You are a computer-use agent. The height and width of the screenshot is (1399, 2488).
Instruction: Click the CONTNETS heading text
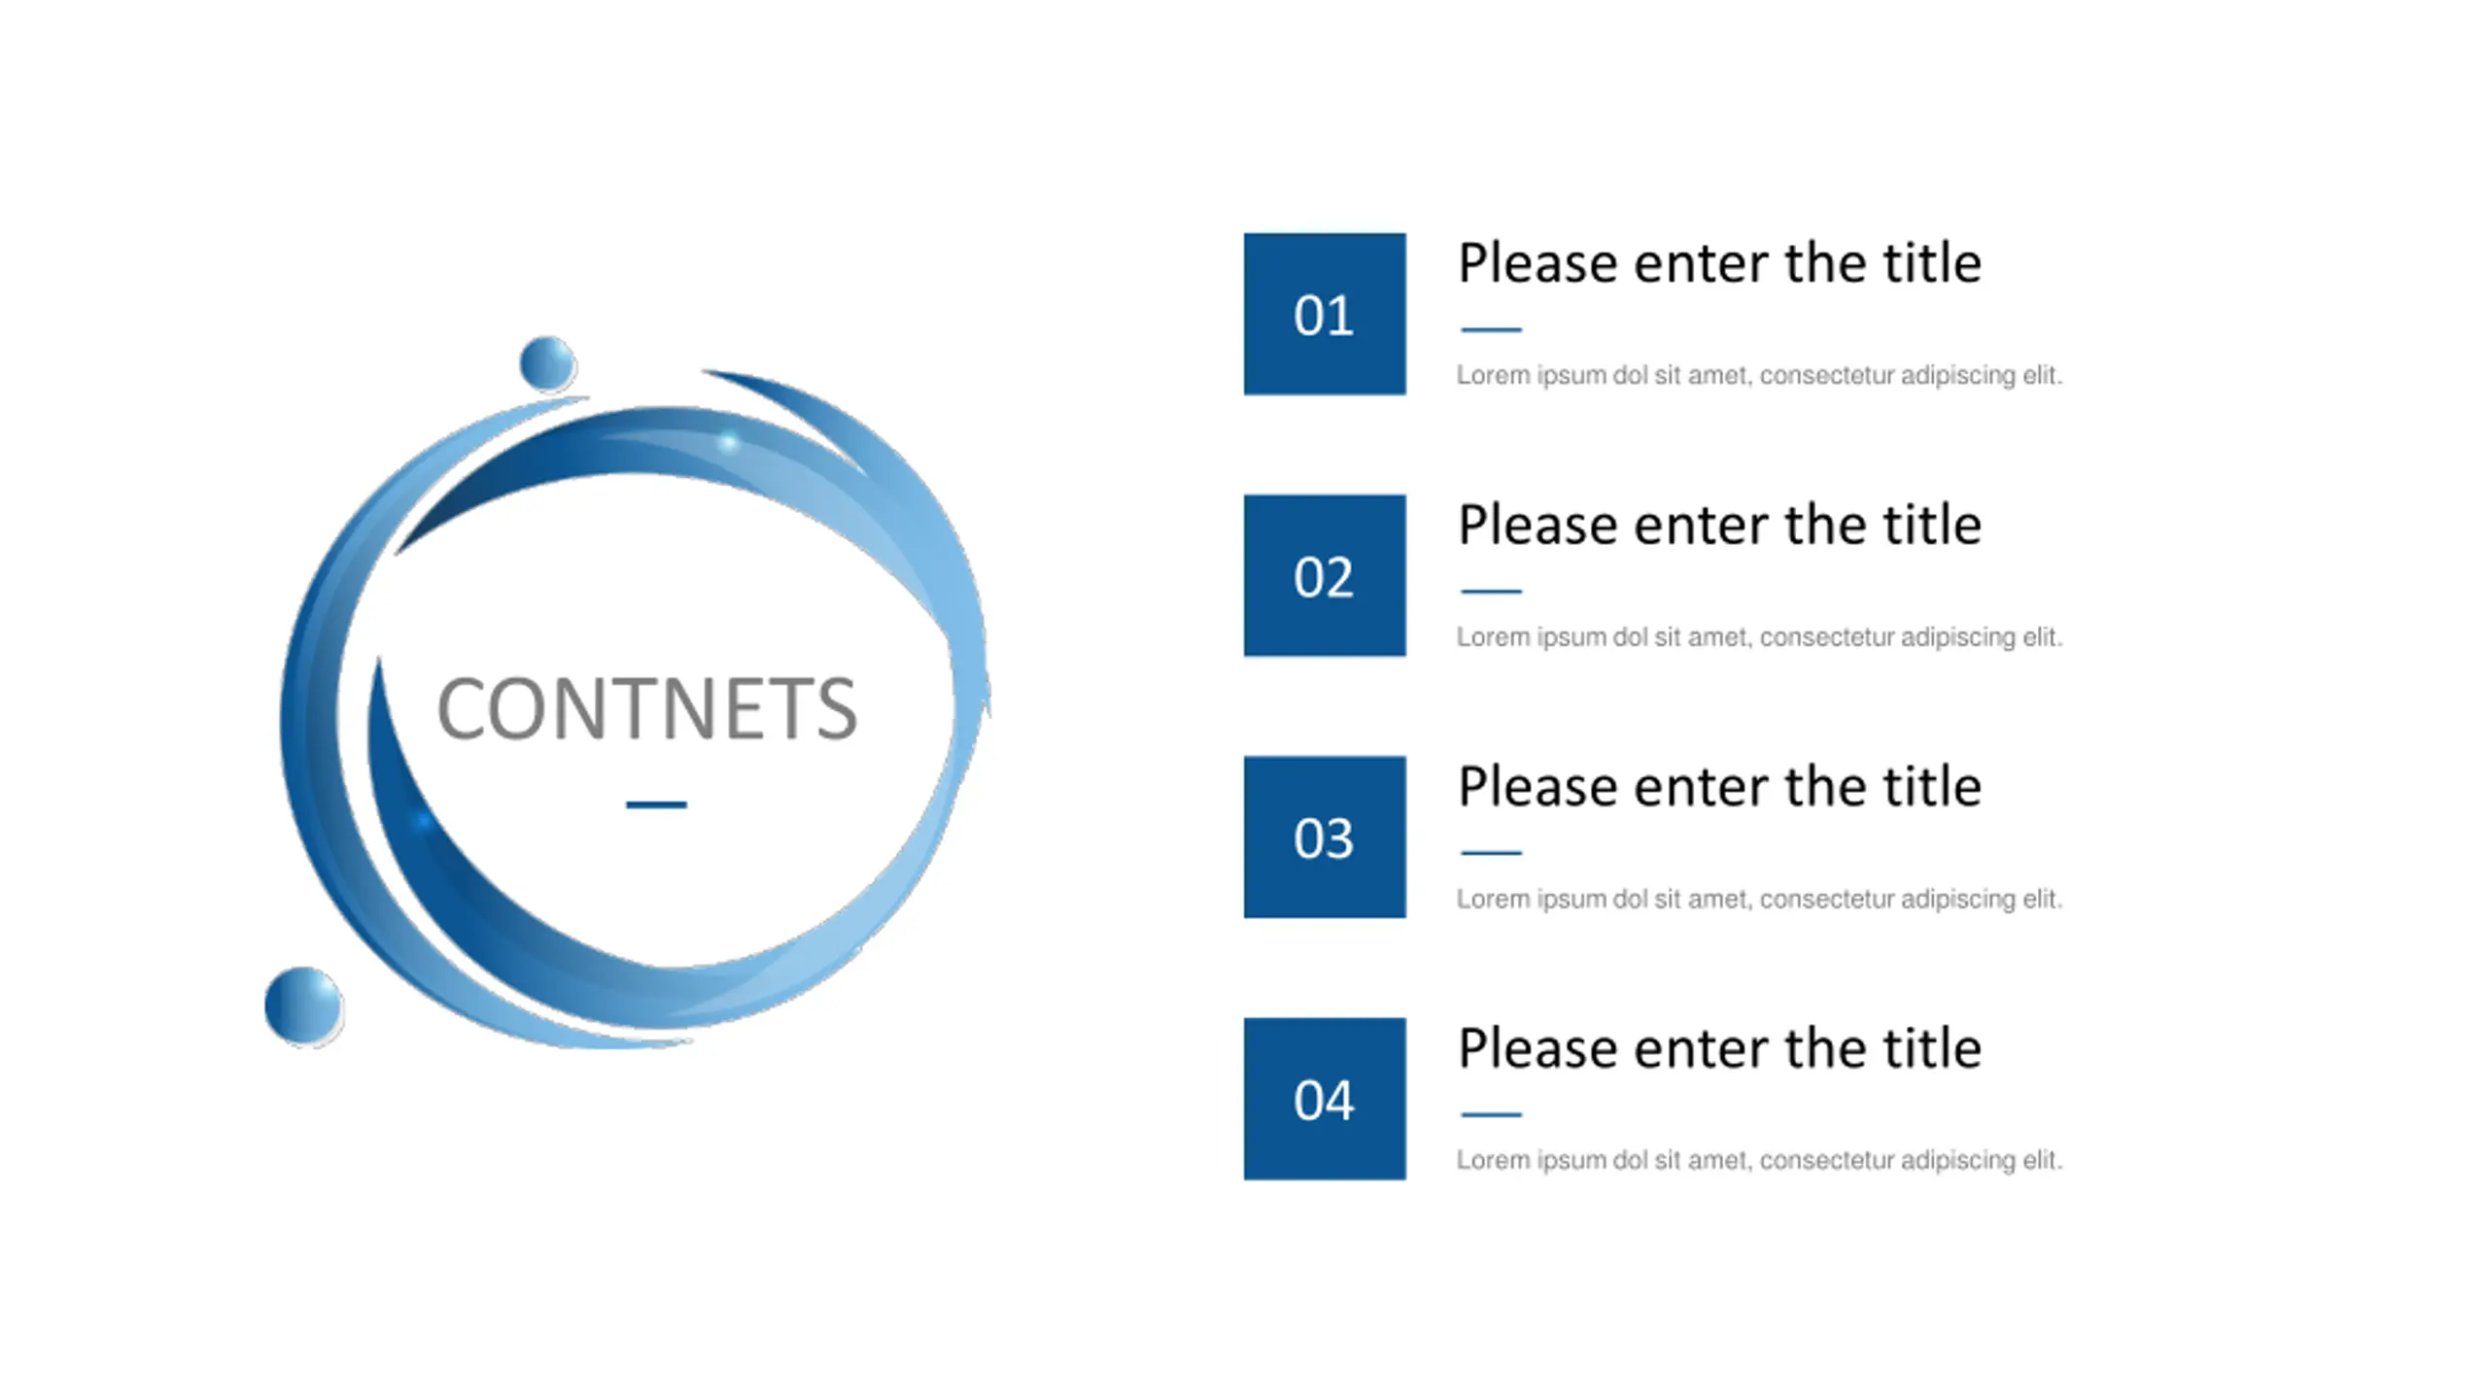click(x=647, y=708)
